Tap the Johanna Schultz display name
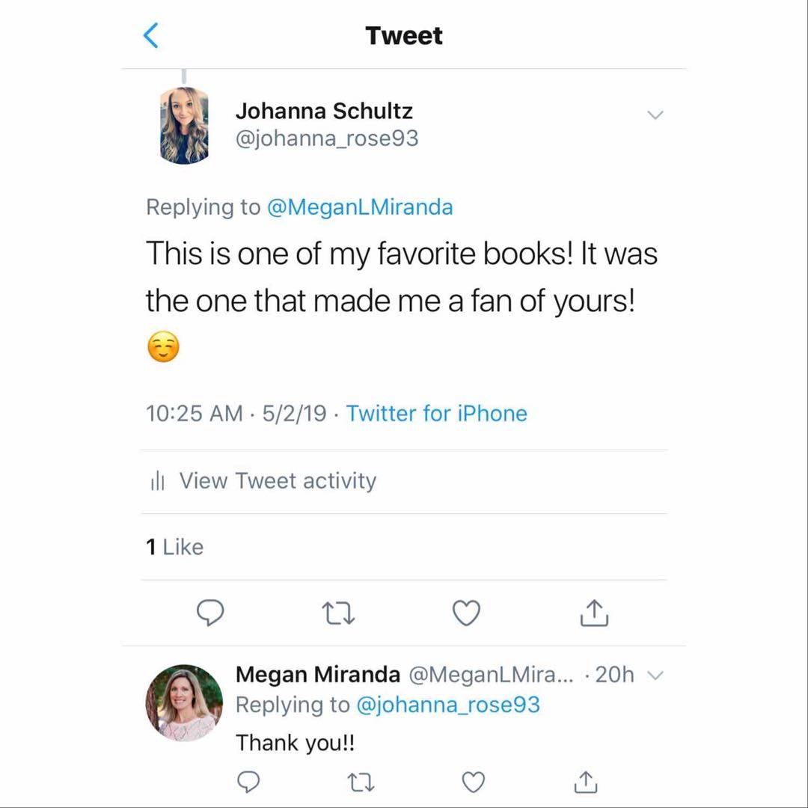808x808 pixels. [x=324, y=111]
